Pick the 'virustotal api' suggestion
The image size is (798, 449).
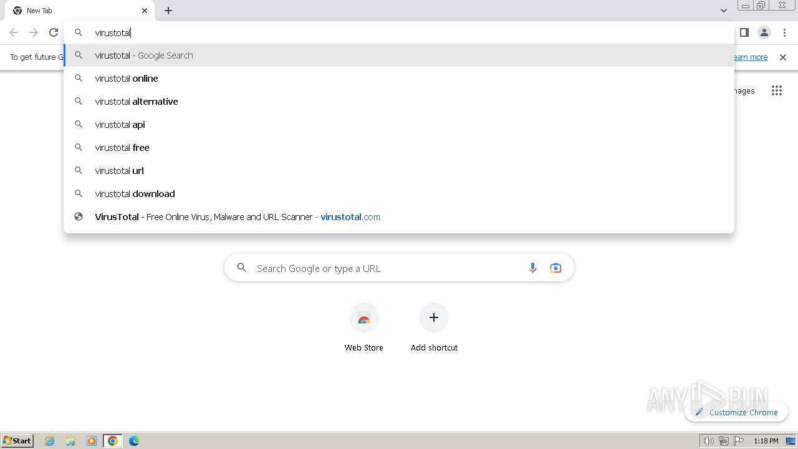click(399, 125)
